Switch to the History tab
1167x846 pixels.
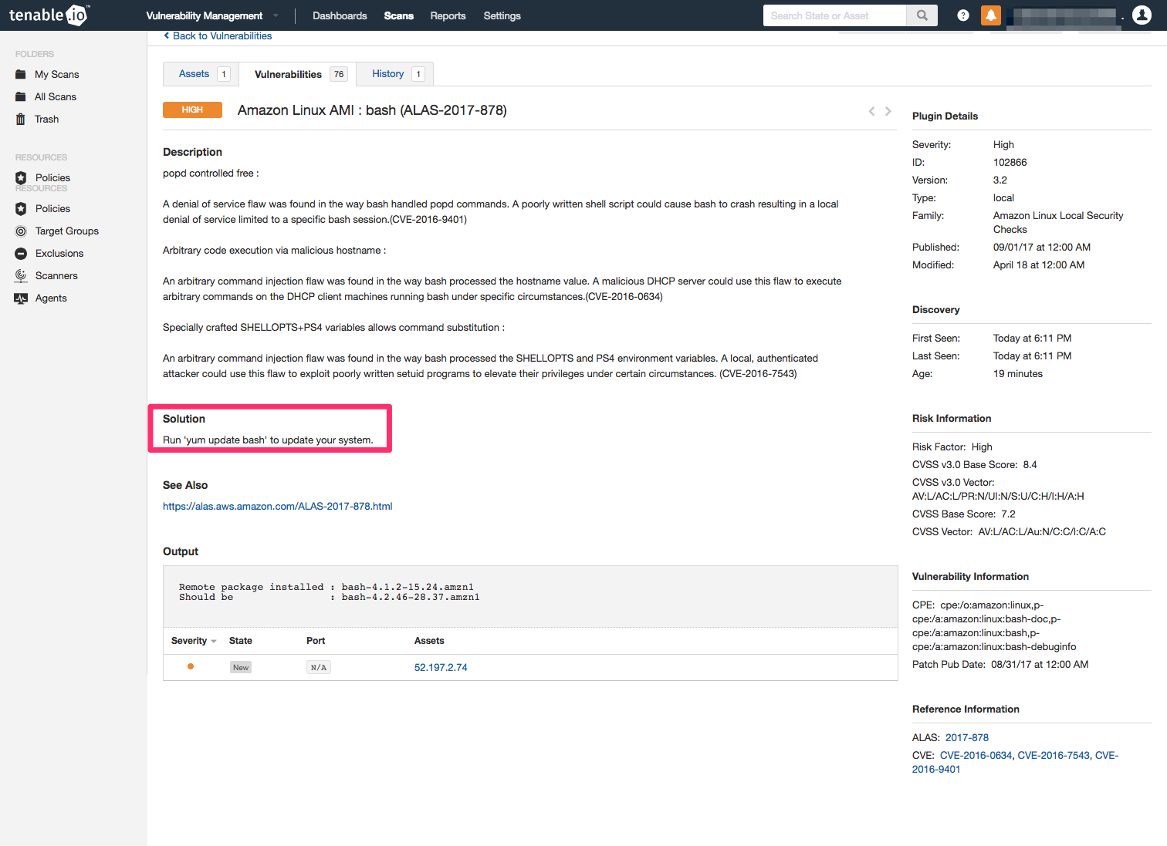coord(387,74)
